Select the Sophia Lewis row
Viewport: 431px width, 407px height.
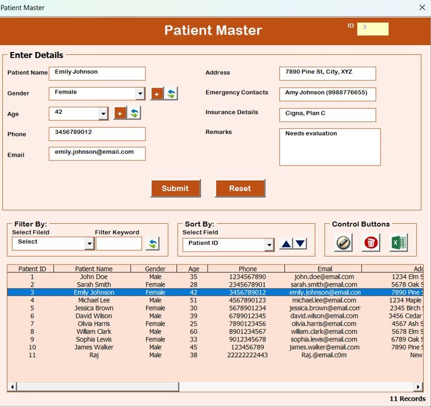point(215,339)
